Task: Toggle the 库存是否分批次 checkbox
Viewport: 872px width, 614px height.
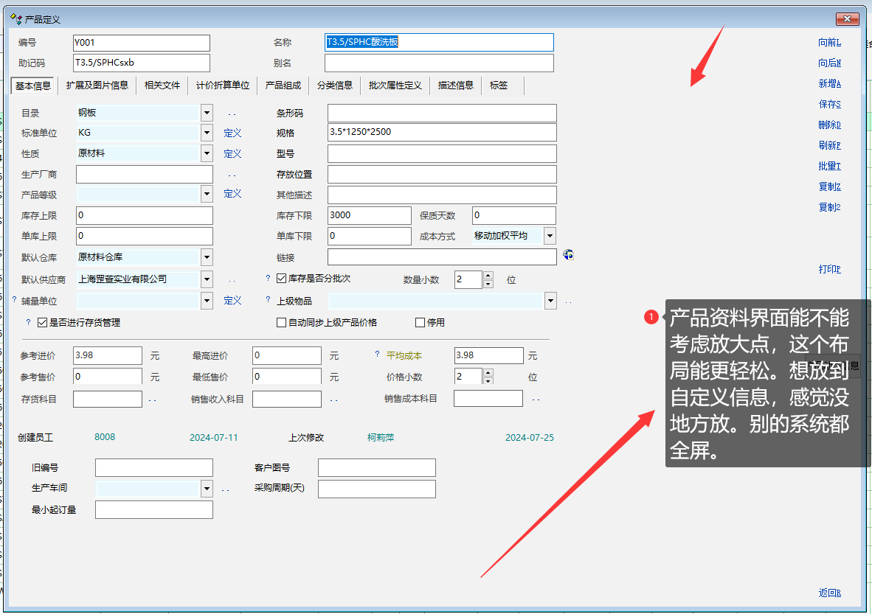Action: (281, 279)
